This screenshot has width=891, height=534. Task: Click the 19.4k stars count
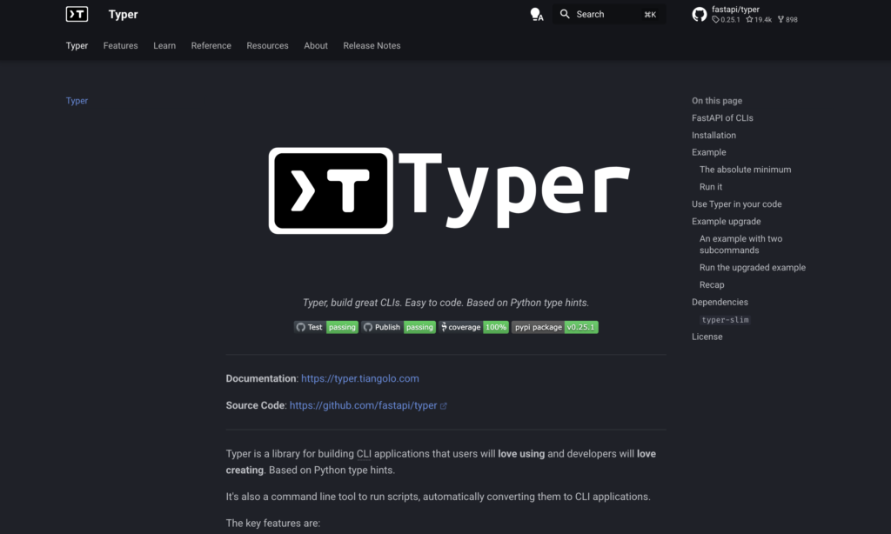tap(759, 19)
